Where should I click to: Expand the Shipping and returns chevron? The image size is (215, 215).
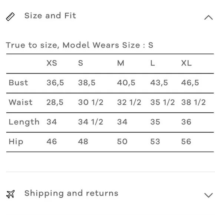click(x=208, y=195)
